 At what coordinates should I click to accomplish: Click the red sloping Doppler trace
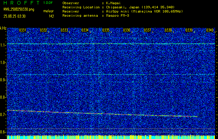pos(102,114)
